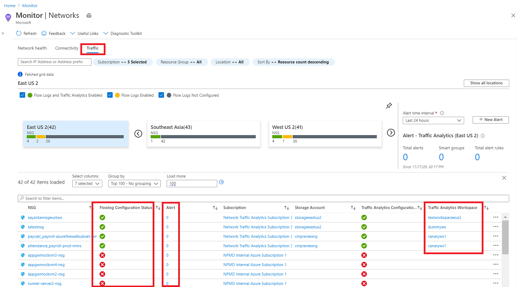The height and width of the screenshot is (287, 517).
Task: Open attendance_payroll-prod-nrms NSG link
Action: pyautogui.click(x=54, y=246)
